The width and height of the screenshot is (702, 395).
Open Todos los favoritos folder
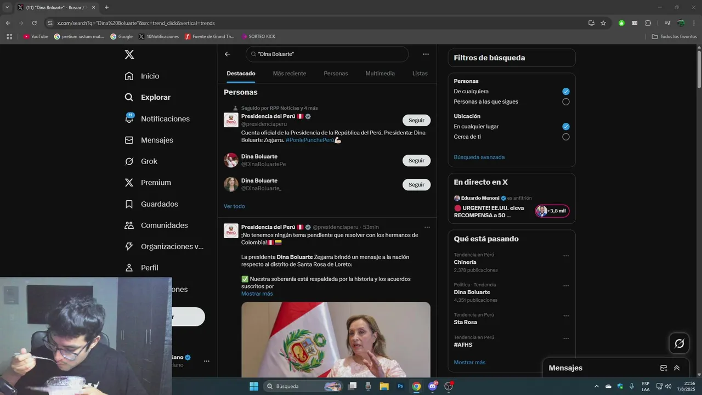(674, 36)
